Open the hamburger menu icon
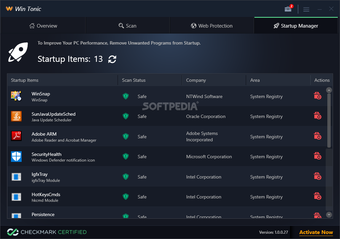This screenshot has width=340, height=239. [x=306, y=9]
